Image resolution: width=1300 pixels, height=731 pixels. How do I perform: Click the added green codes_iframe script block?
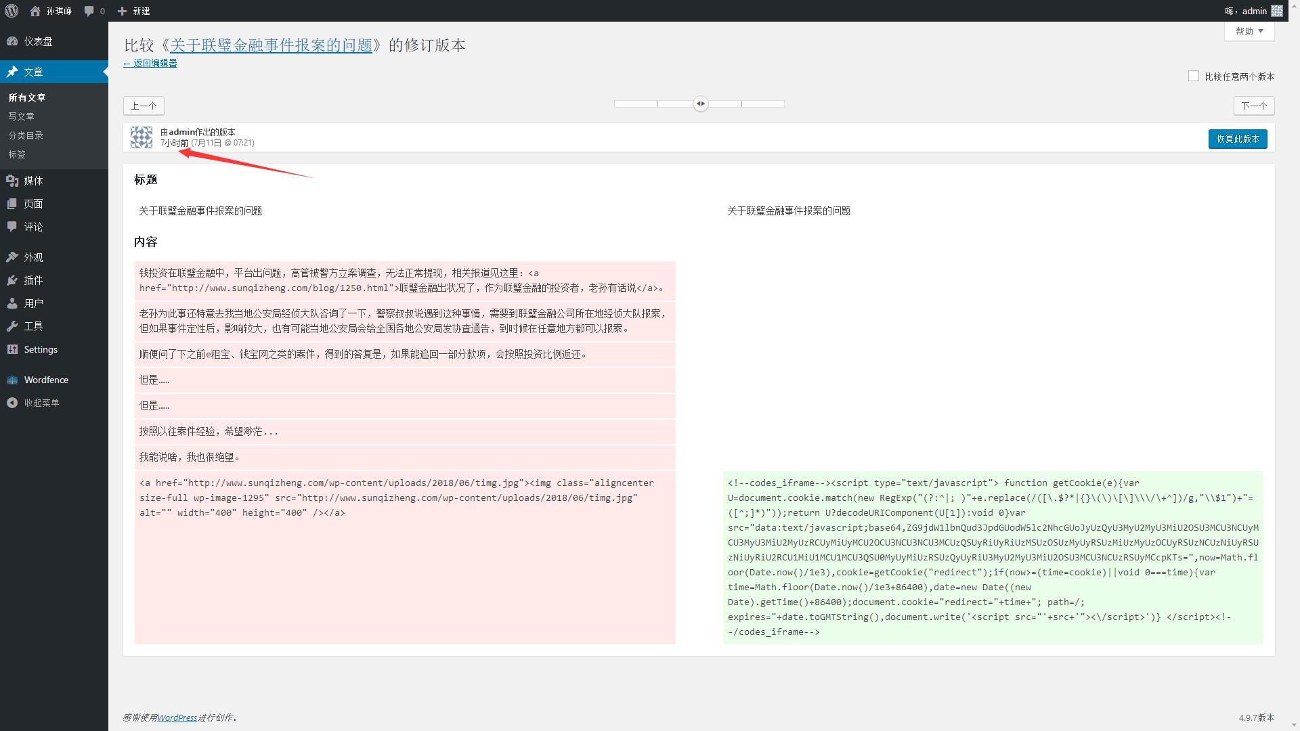click(x=993, y=557)
